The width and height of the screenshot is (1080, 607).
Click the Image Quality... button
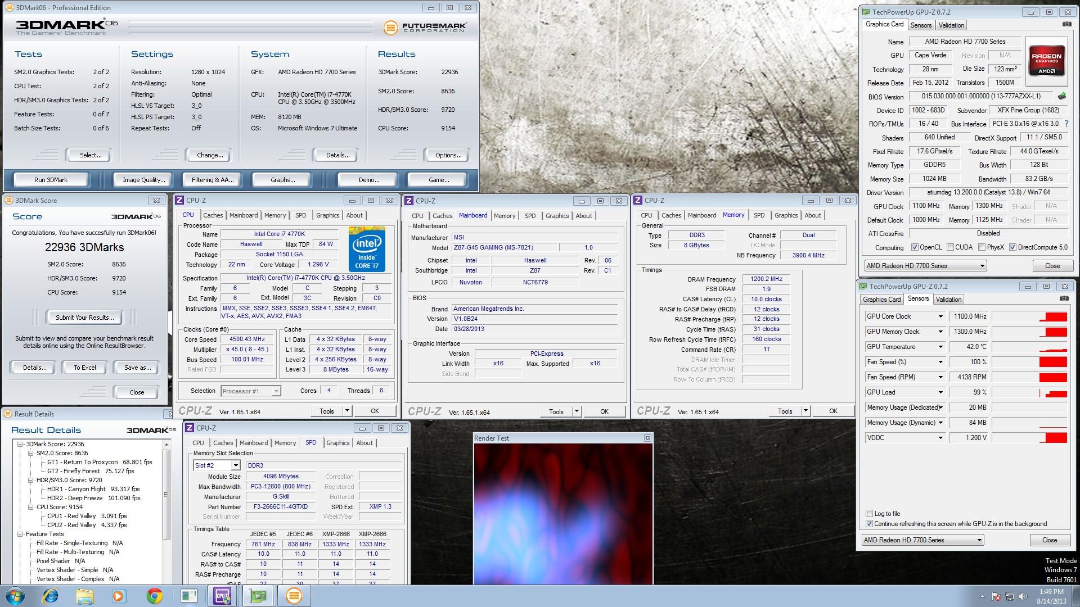144,180
